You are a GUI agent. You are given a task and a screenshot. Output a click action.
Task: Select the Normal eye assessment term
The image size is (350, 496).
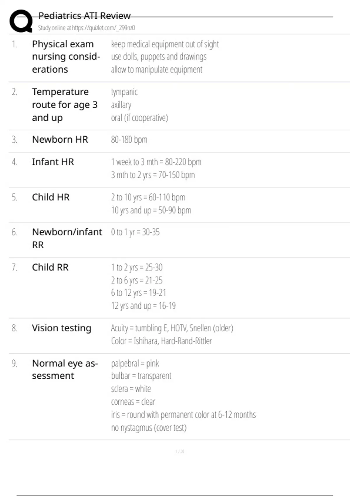[65, 369]
